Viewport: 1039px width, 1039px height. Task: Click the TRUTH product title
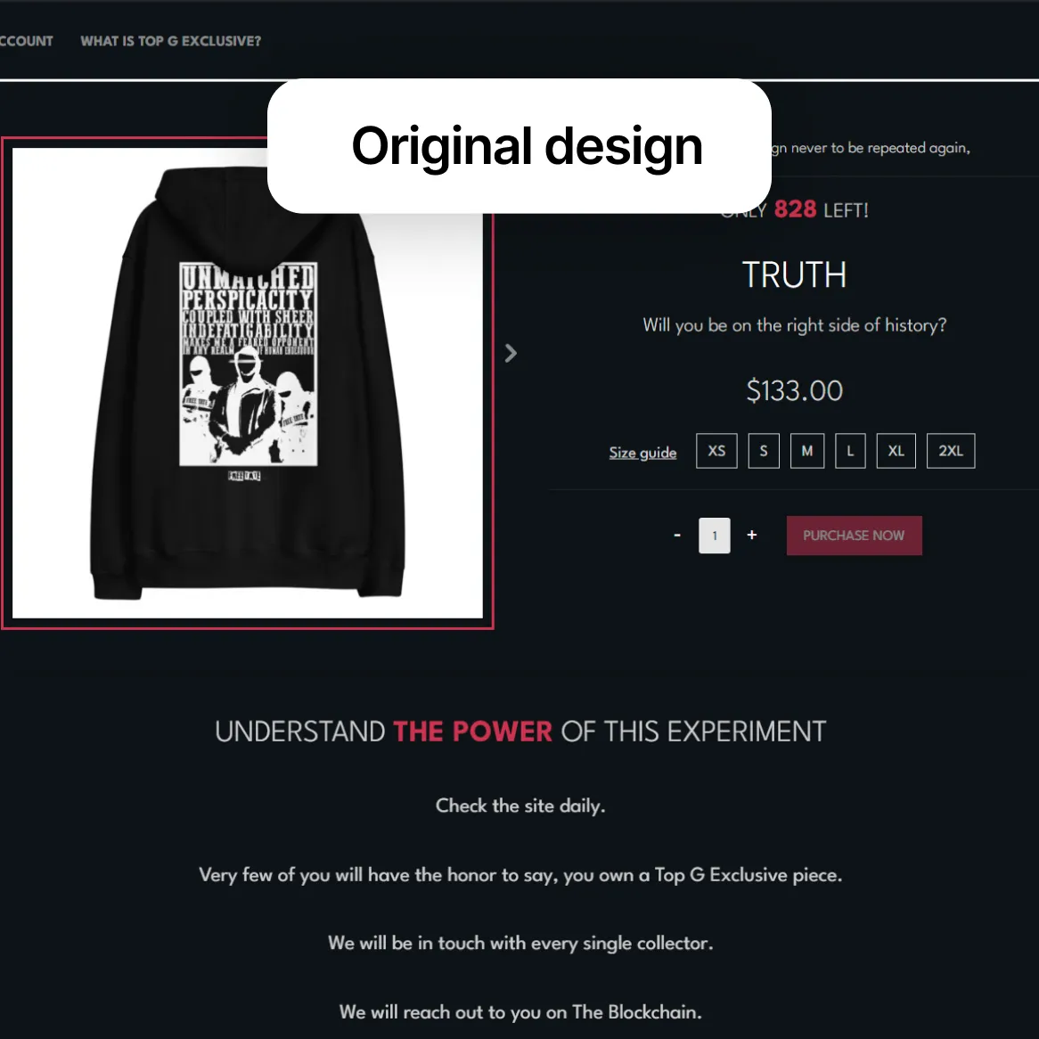point(794,274)
